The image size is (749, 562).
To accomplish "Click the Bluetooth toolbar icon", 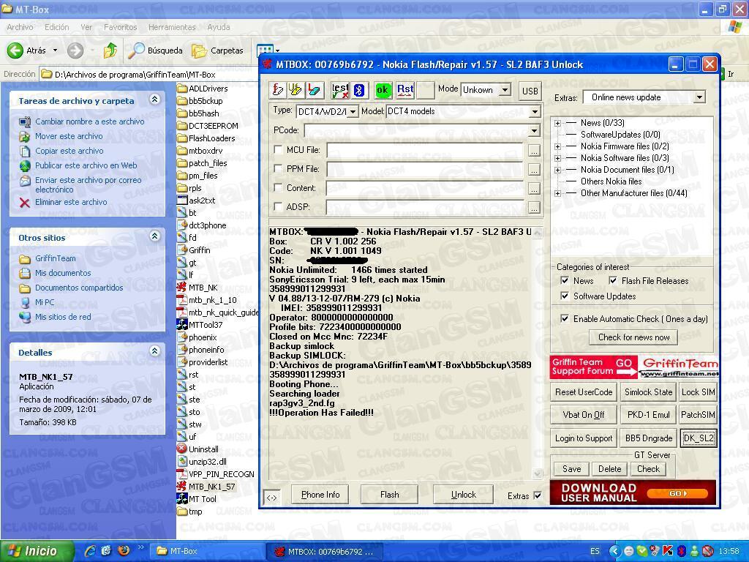I will 359,89.
